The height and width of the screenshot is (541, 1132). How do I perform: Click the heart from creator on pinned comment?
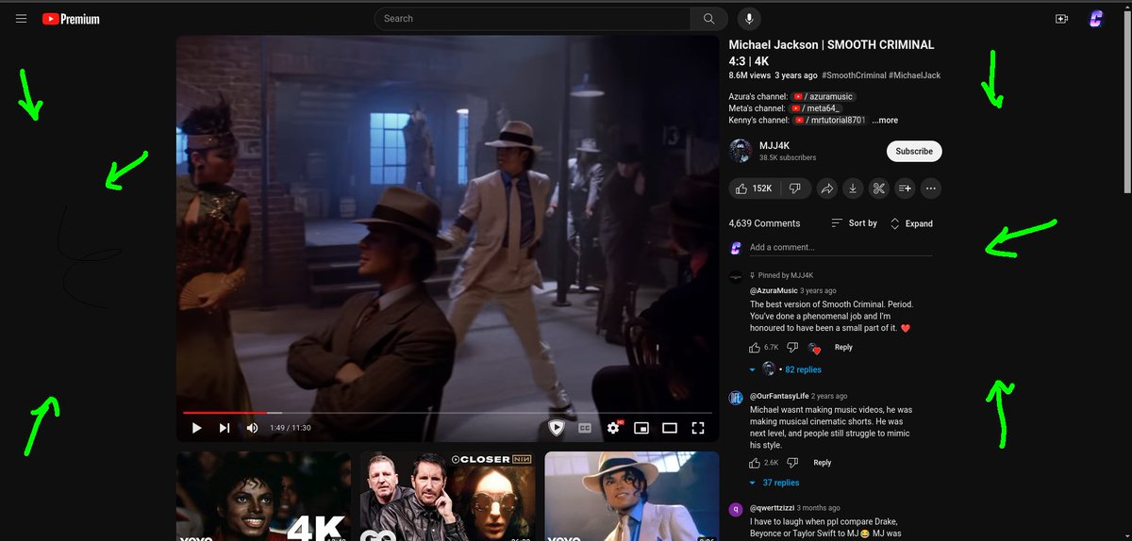tap(815, 349)
